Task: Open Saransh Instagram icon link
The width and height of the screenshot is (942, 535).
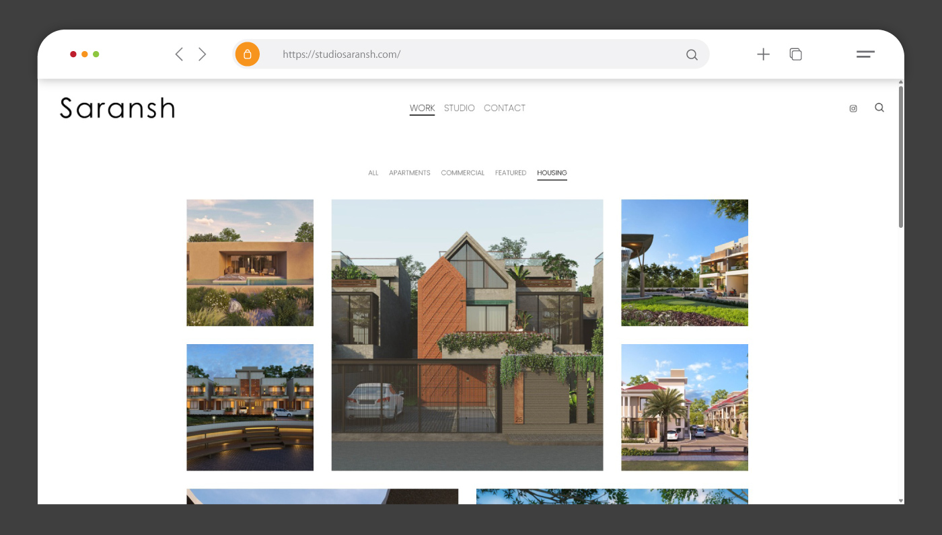Action: (x=853, y=108)
